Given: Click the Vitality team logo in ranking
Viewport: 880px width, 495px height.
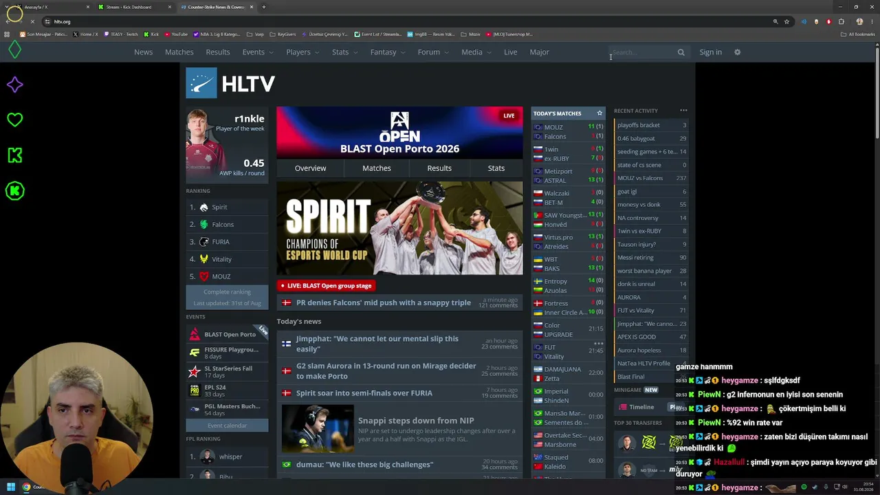Looking at the screenshot, I should point(203,259).
